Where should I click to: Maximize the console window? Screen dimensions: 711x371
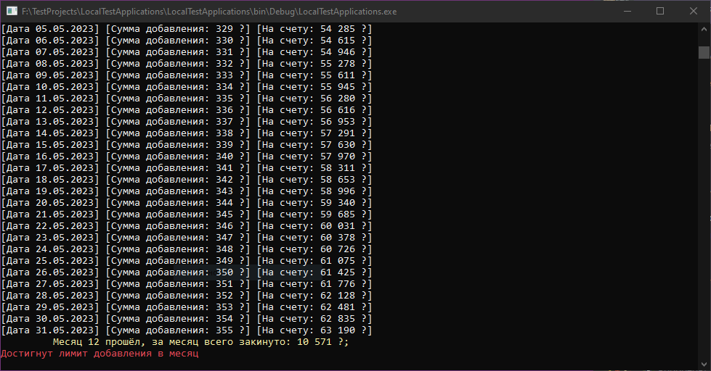[x=660, y=12]
